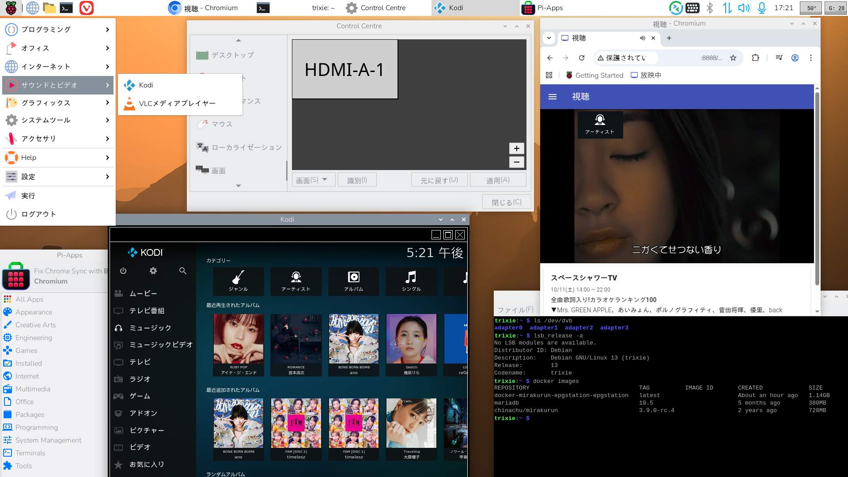
Task: Click Kodi power icon
Action: (123, 271)
